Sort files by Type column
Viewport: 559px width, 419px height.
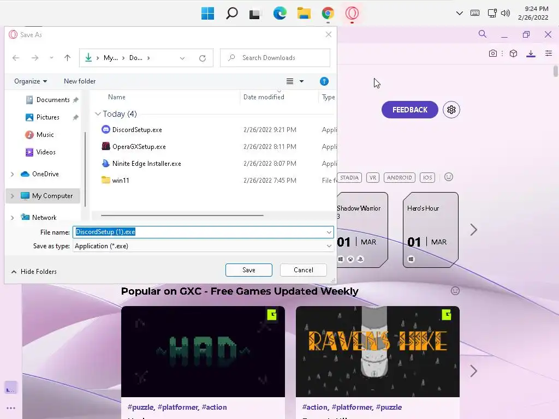328,97
